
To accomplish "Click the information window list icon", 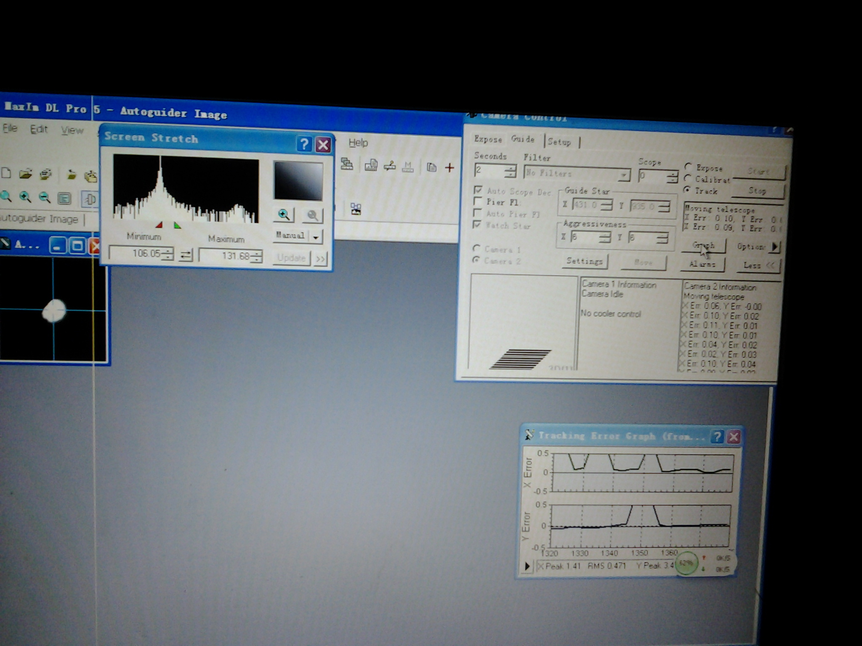I will pyautogui.click(x=64, y=198).
